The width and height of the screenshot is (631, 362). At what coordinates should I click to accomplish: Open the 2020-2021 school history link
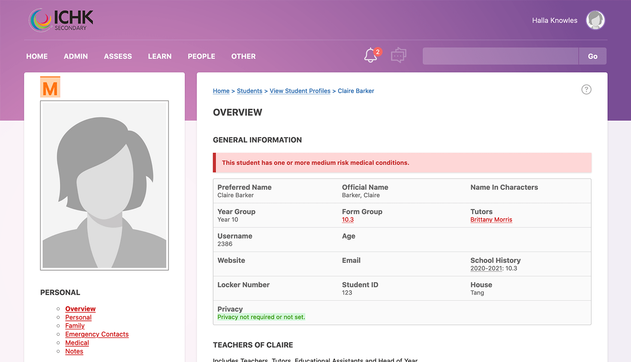click(x=486, y=268)
